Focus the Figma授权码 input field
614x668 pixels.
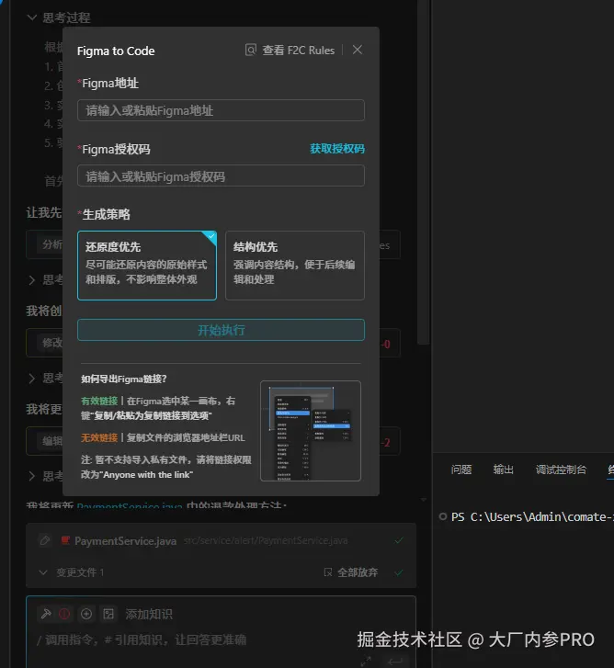[x=221, y=175]
